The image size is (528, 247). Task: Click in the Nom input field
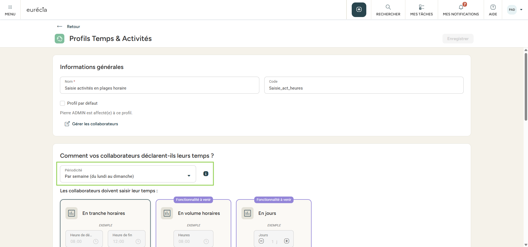[159, 88]
